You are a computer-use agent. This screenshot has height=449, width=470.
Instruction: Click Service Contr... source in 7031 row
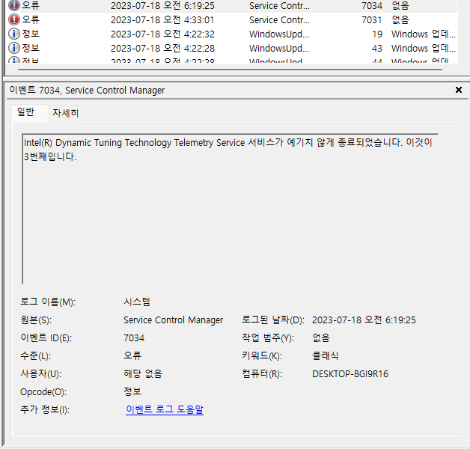point(279,19)
